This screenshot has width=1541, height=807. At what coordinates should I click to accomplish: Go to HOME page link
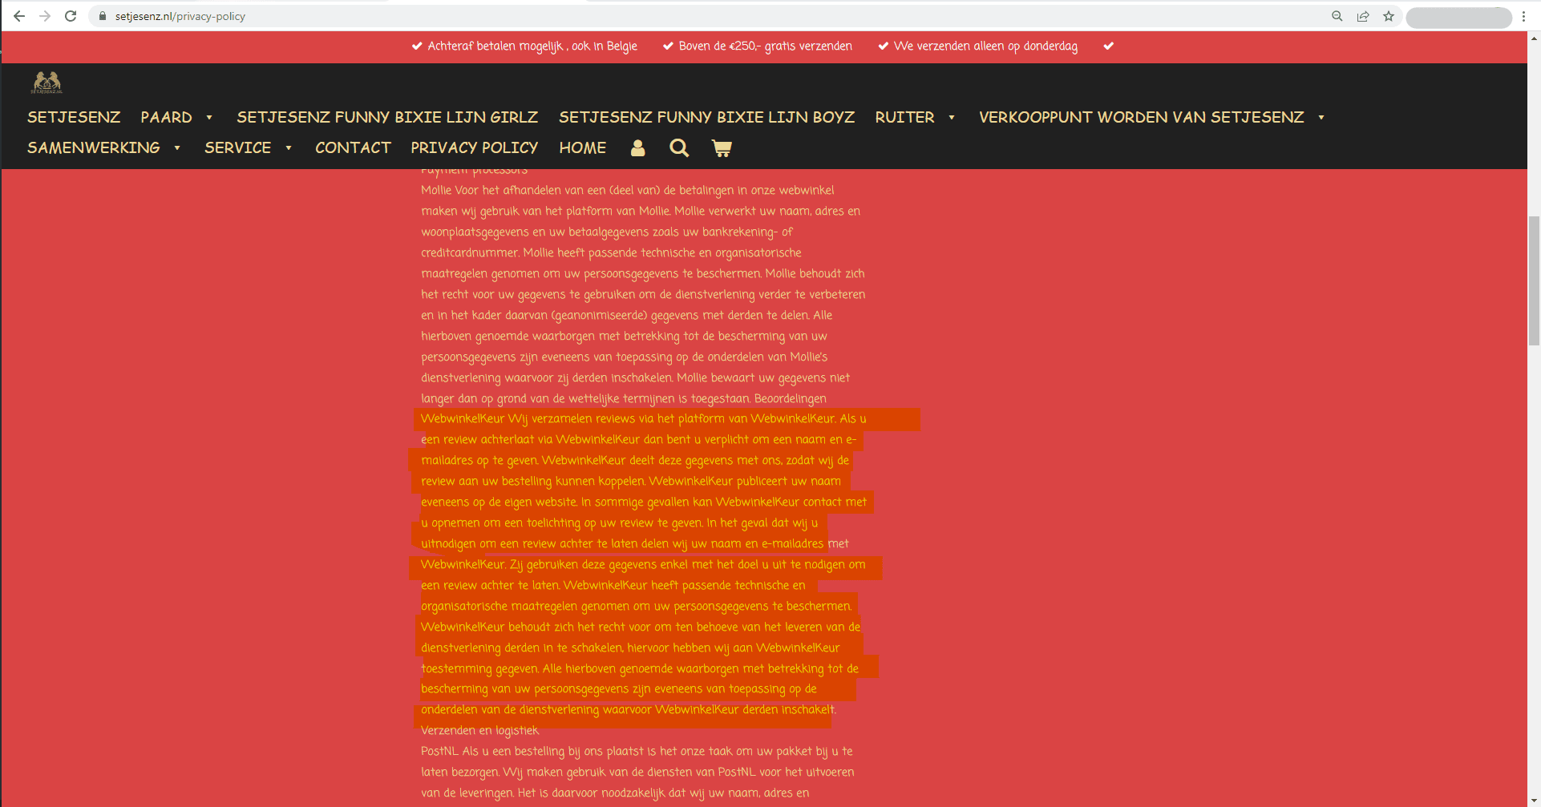(x=582, y=148)
